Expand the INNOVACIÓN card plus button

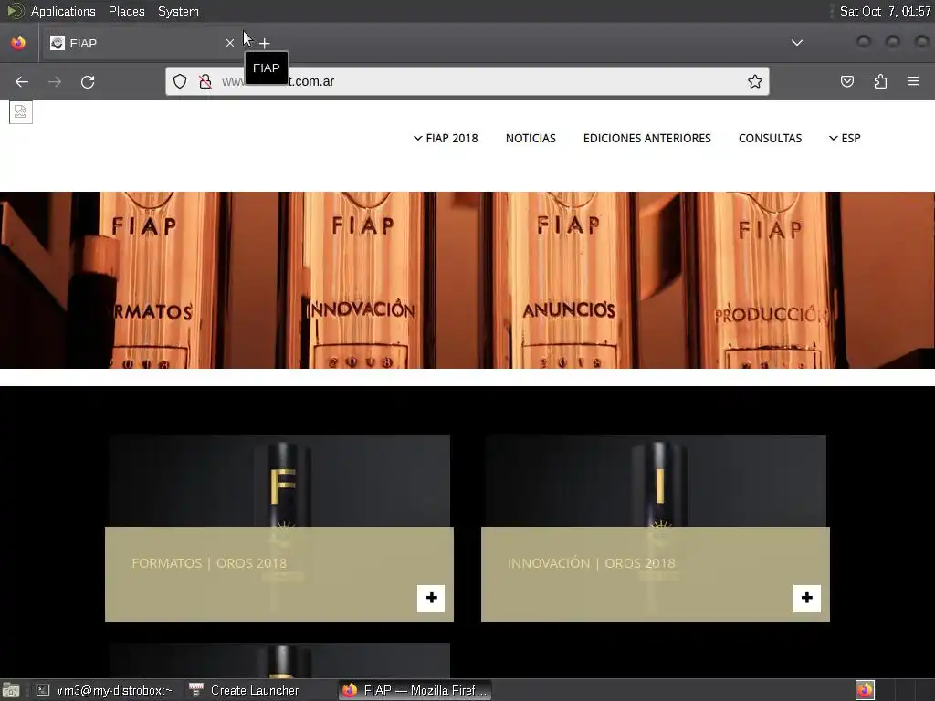click(807, 598)
